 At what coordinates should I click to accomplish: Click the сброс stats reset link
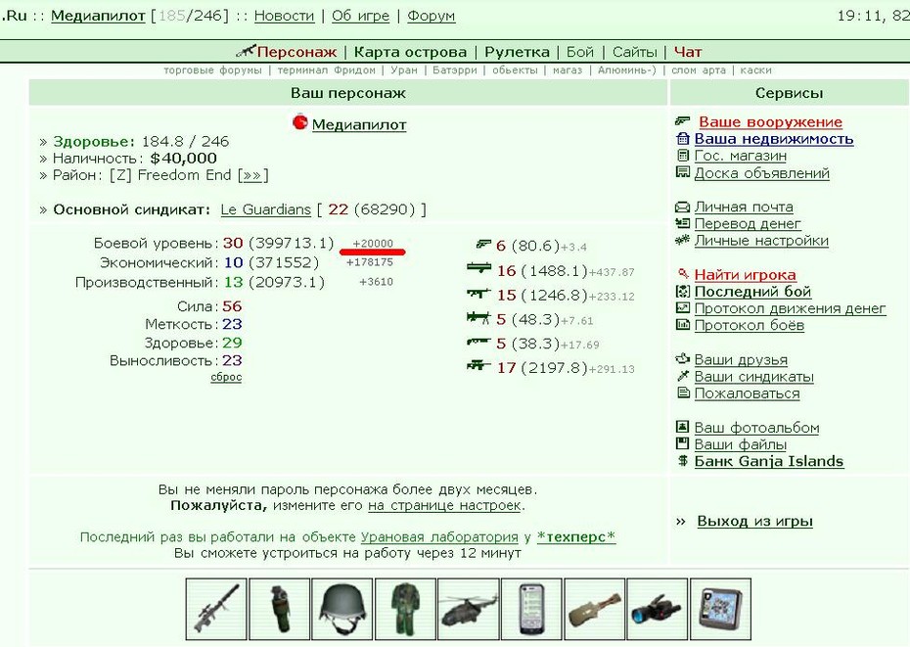click(x=226, y=377)
